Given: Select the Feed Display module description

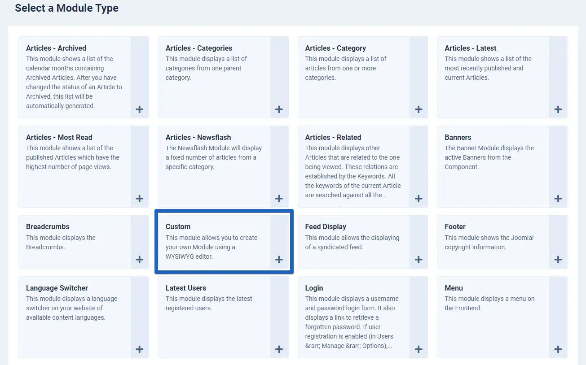Looking at the screenshot, I should point(352,242).
